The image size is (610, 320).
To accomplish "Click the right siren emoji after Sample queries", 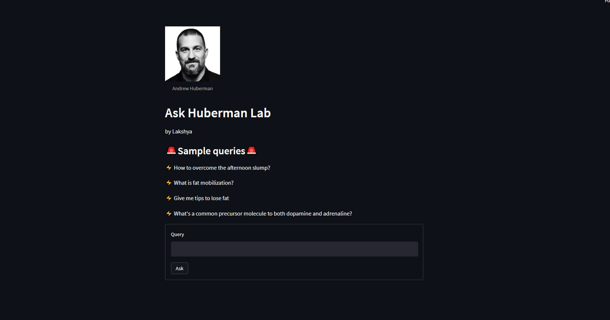I will [x=252, y=151].
